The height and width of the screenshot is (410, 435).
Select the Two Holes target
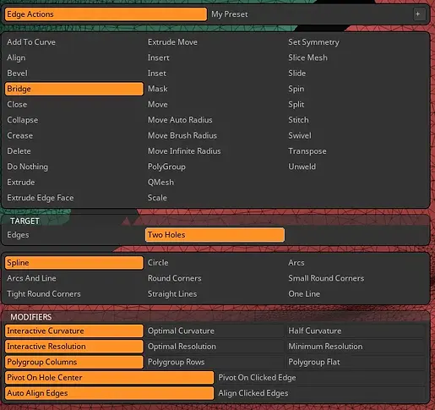215,235
